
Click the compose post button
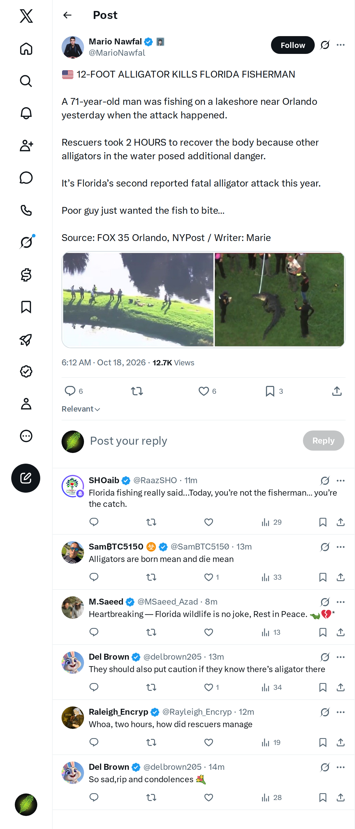click(26, 478)
